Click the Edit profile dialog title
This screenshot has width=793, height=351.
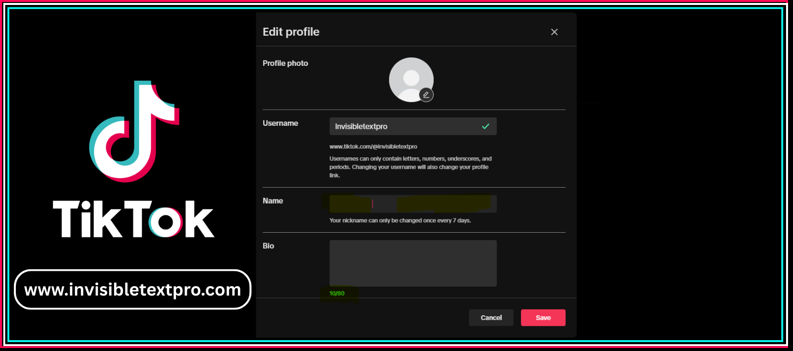pos(291,32)
